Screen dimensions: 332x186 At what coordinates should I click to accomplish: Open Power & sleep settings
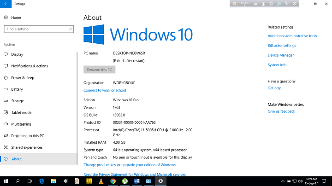pyautogui.click(x=38, y=77)
